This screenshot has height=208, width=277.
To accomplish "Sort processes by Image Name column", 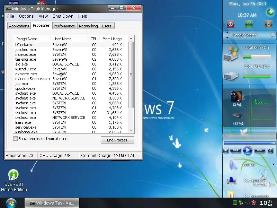I will (32, 39).
